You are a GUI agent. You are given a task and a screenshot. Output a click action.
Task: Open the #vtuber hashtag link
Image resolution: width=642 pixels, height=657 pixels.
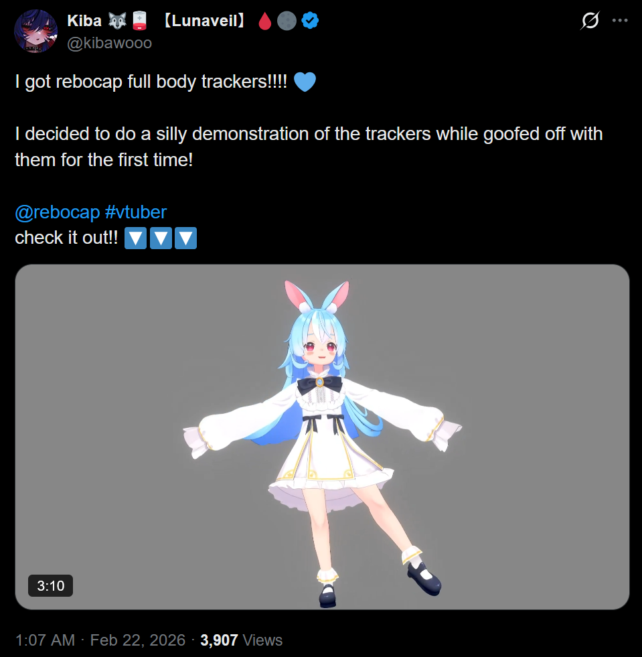click(x=136, y=212)
